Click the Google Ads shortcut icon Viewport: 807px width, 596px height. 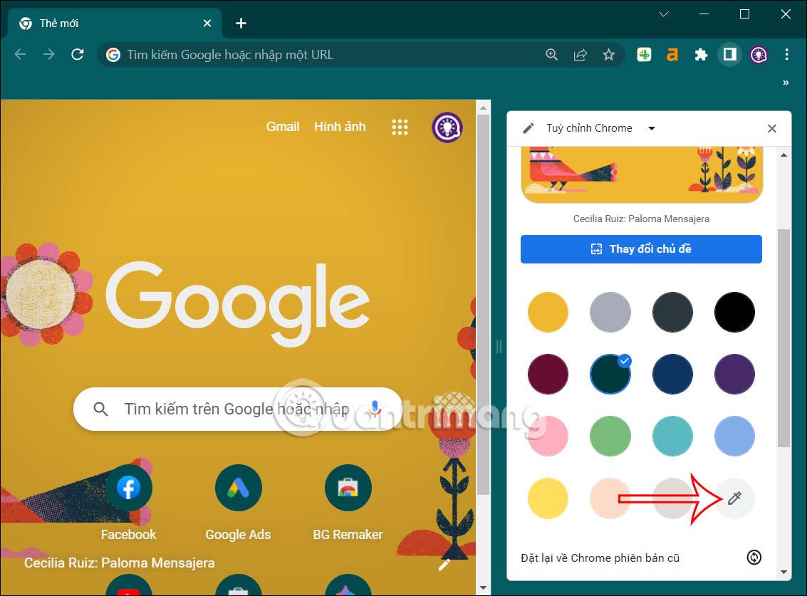click(x=238, y=488)
